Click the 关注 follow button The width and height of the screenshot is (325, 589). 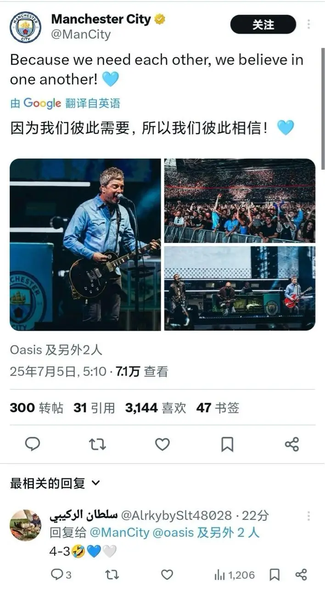(x=263, y=24)
